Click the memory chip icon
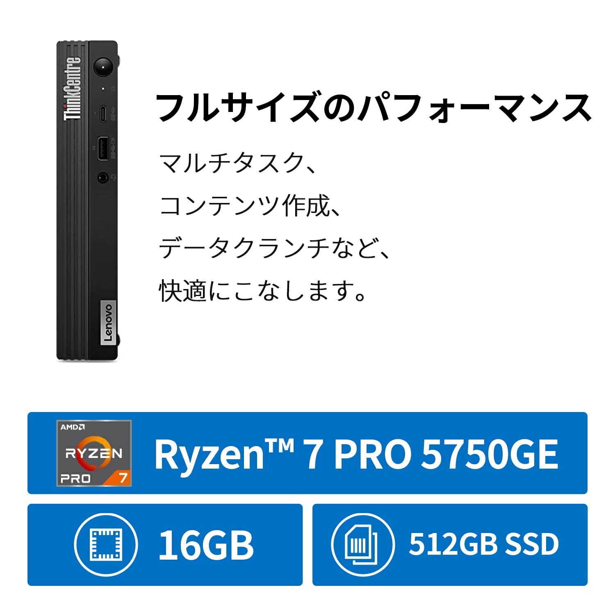Image resolution: width=615 pixels, height=615 pixels. click(x=106, y=545)
